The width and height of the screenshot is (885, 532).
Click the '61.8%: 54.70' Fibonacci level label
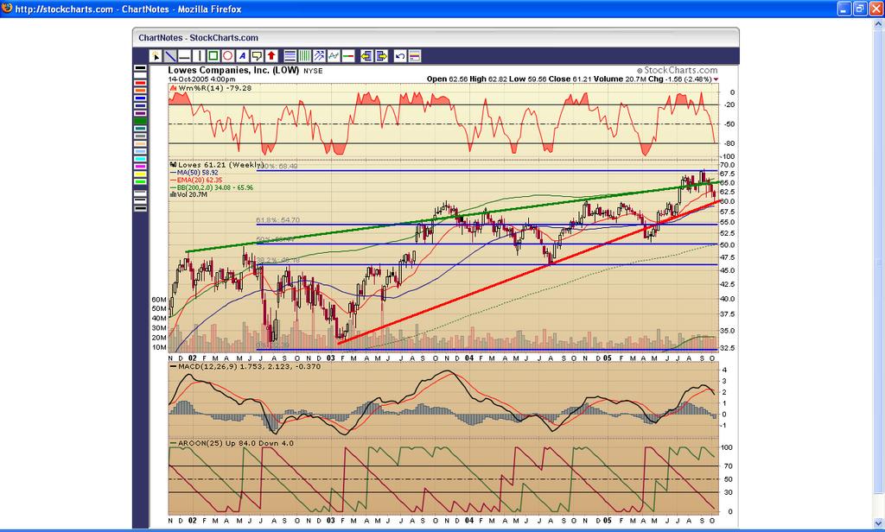(278, 220)
